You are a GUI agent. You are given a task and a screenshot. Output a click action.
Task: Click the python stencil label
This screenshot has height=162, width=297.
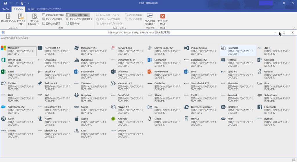(268, 119)
